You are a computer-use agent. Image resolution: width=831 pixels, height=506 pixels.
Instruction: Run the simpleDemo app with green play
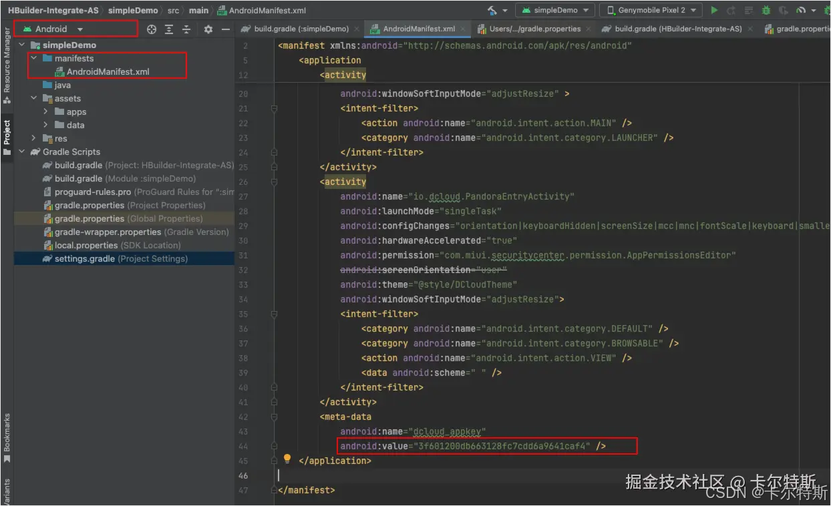714,10
